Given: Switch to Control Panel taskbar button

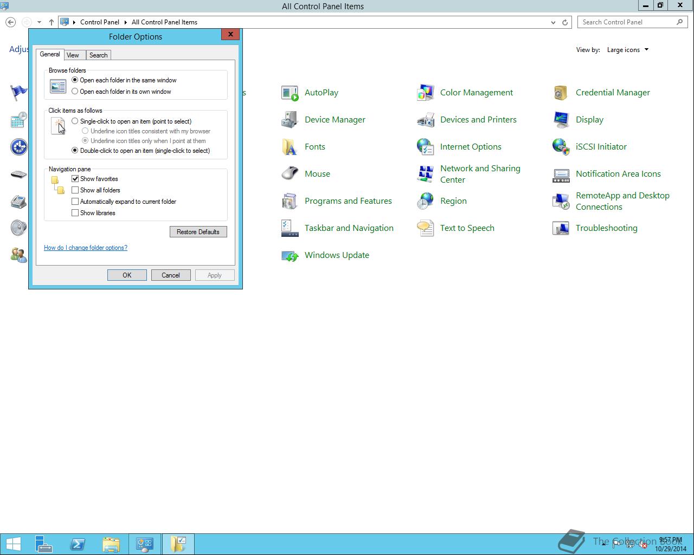Looking at the screenshot, I should (x=145, y=544).
